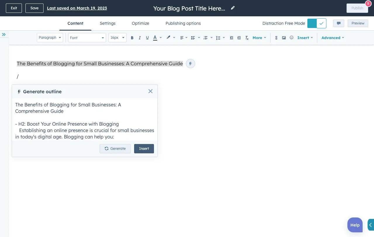Viewport: 374px width, 237px height.
Task: Open the emoji picker
Action: [x=291, y=38]
